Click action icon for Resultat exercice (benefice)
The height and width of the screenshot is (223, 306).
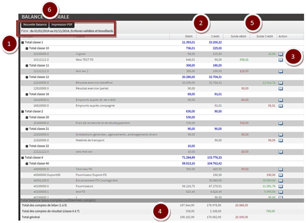click(x=280, y=82)
